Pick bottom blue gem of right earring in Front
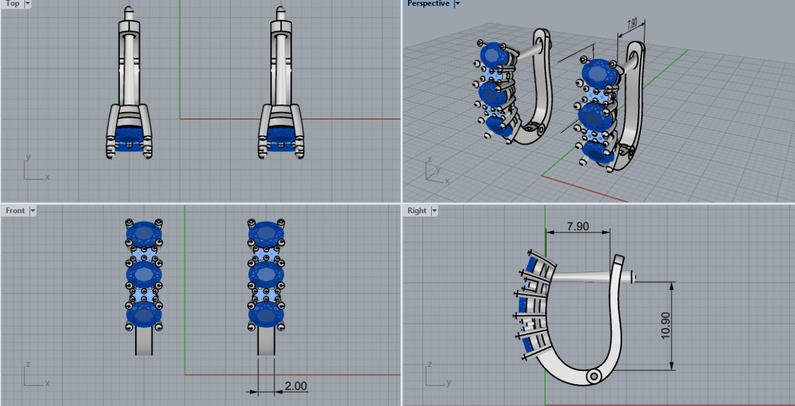The height and width of the screenshot is (406, 795). coord(266,314)
